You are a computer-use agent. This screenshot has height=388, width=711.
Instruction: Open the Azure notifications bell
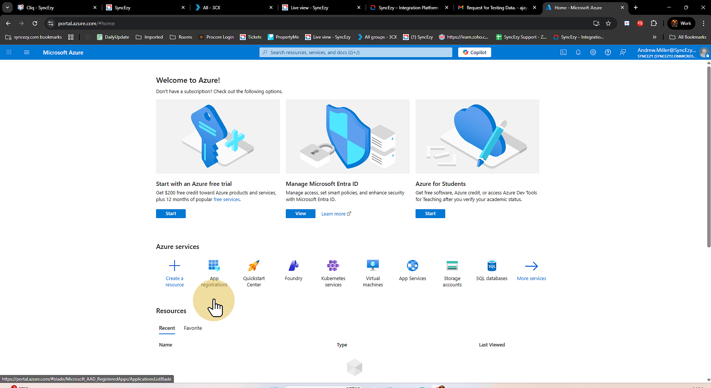click(x=578, y=52)
